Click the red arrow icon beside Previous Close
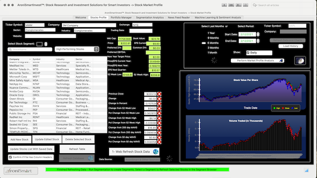Image resolution: width=317 pixels, height=178 pixels. pos(159,94)
